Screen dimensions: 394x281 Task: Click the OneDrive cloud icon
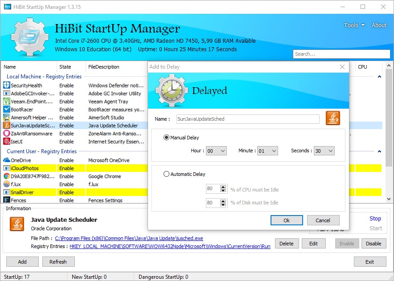coord(7,160)
